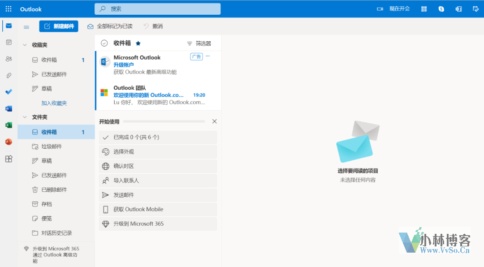Click the 广告 ad badge
Viewport: 484px width, 267px height.
click(x=196, y=56)
